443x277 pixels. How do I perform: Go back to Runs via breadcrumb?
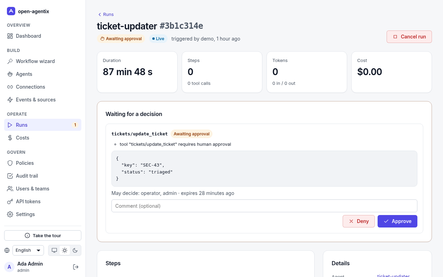tap(106, 14)
